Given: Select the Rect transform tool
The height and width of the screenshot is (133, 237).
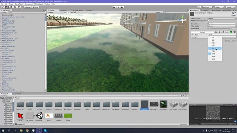Looking at the screenshot, I should (19, 7).
